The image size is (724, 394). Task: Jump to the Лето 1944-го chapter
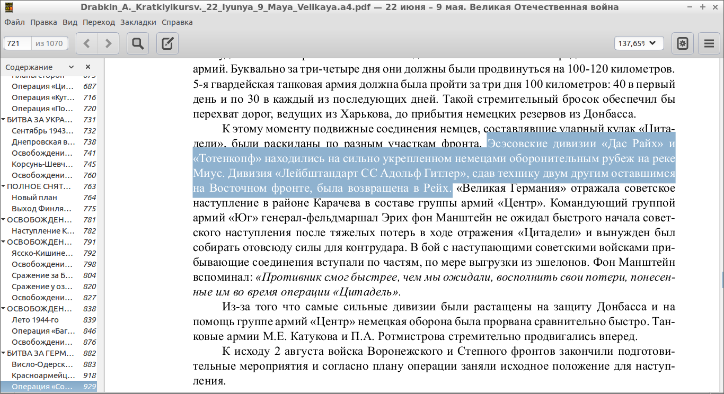[x=35, y=320]
